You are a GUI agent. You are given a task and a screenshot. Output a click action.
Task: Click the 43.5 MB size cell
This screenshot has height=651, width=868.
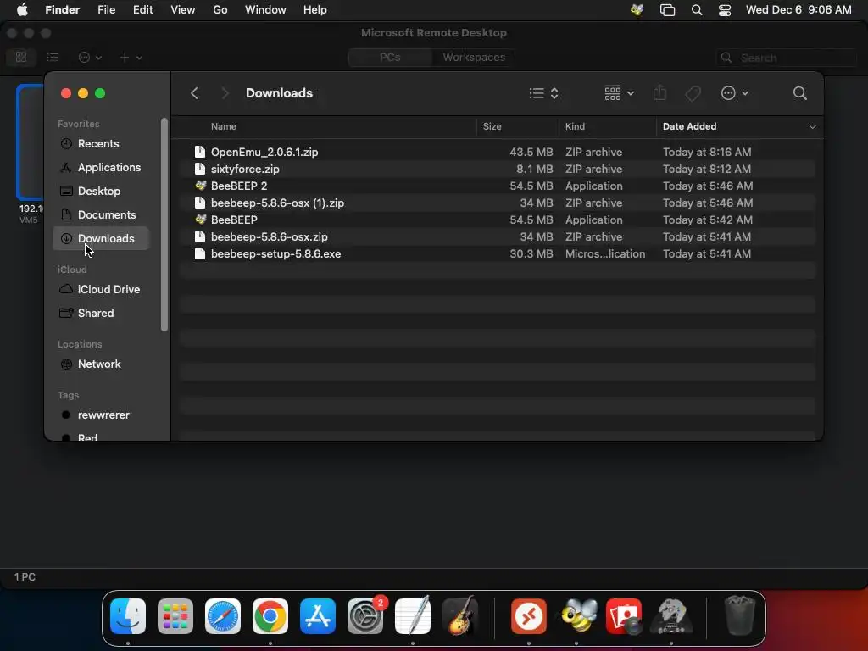pyautogui.click(x=531, y=152)
